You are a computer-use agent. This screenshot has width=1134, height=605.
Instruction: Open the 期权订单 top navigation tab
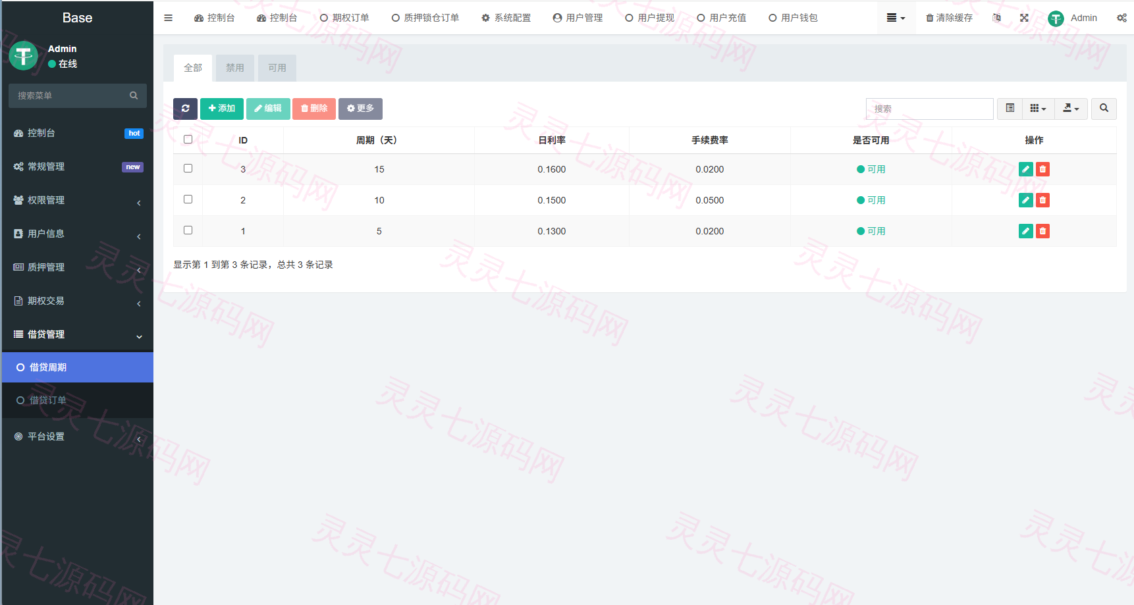pos(344,18)
